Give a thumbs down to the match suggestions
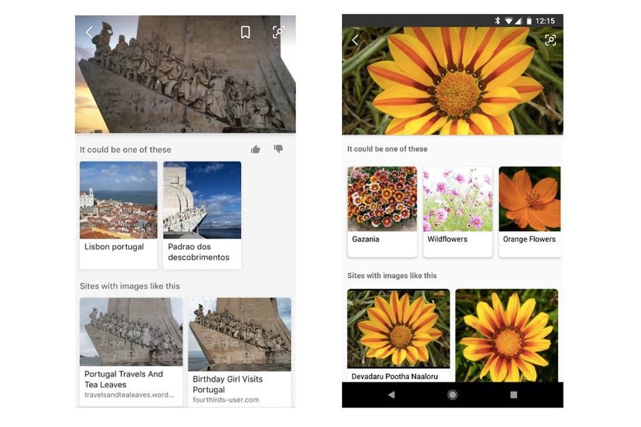This screenshot has width=641, height=427. click(278, 149)
